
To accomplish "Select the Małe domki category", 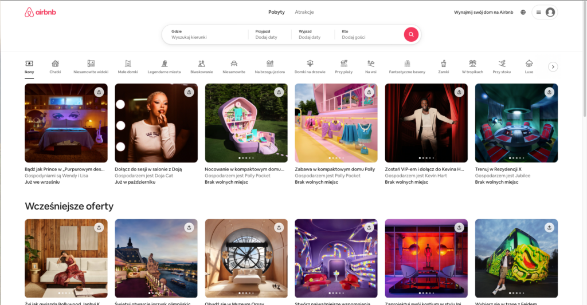I will pyautogui.click(x=128, y=66).
